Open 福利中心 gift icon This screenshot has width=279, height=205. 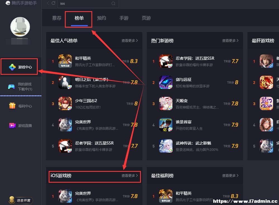click(12, 106)
